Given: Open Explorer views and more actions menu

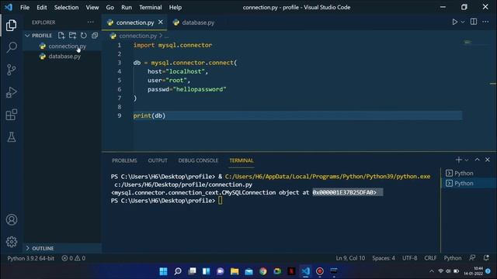Looking at the screenshot, I should [x=90, y=22].
